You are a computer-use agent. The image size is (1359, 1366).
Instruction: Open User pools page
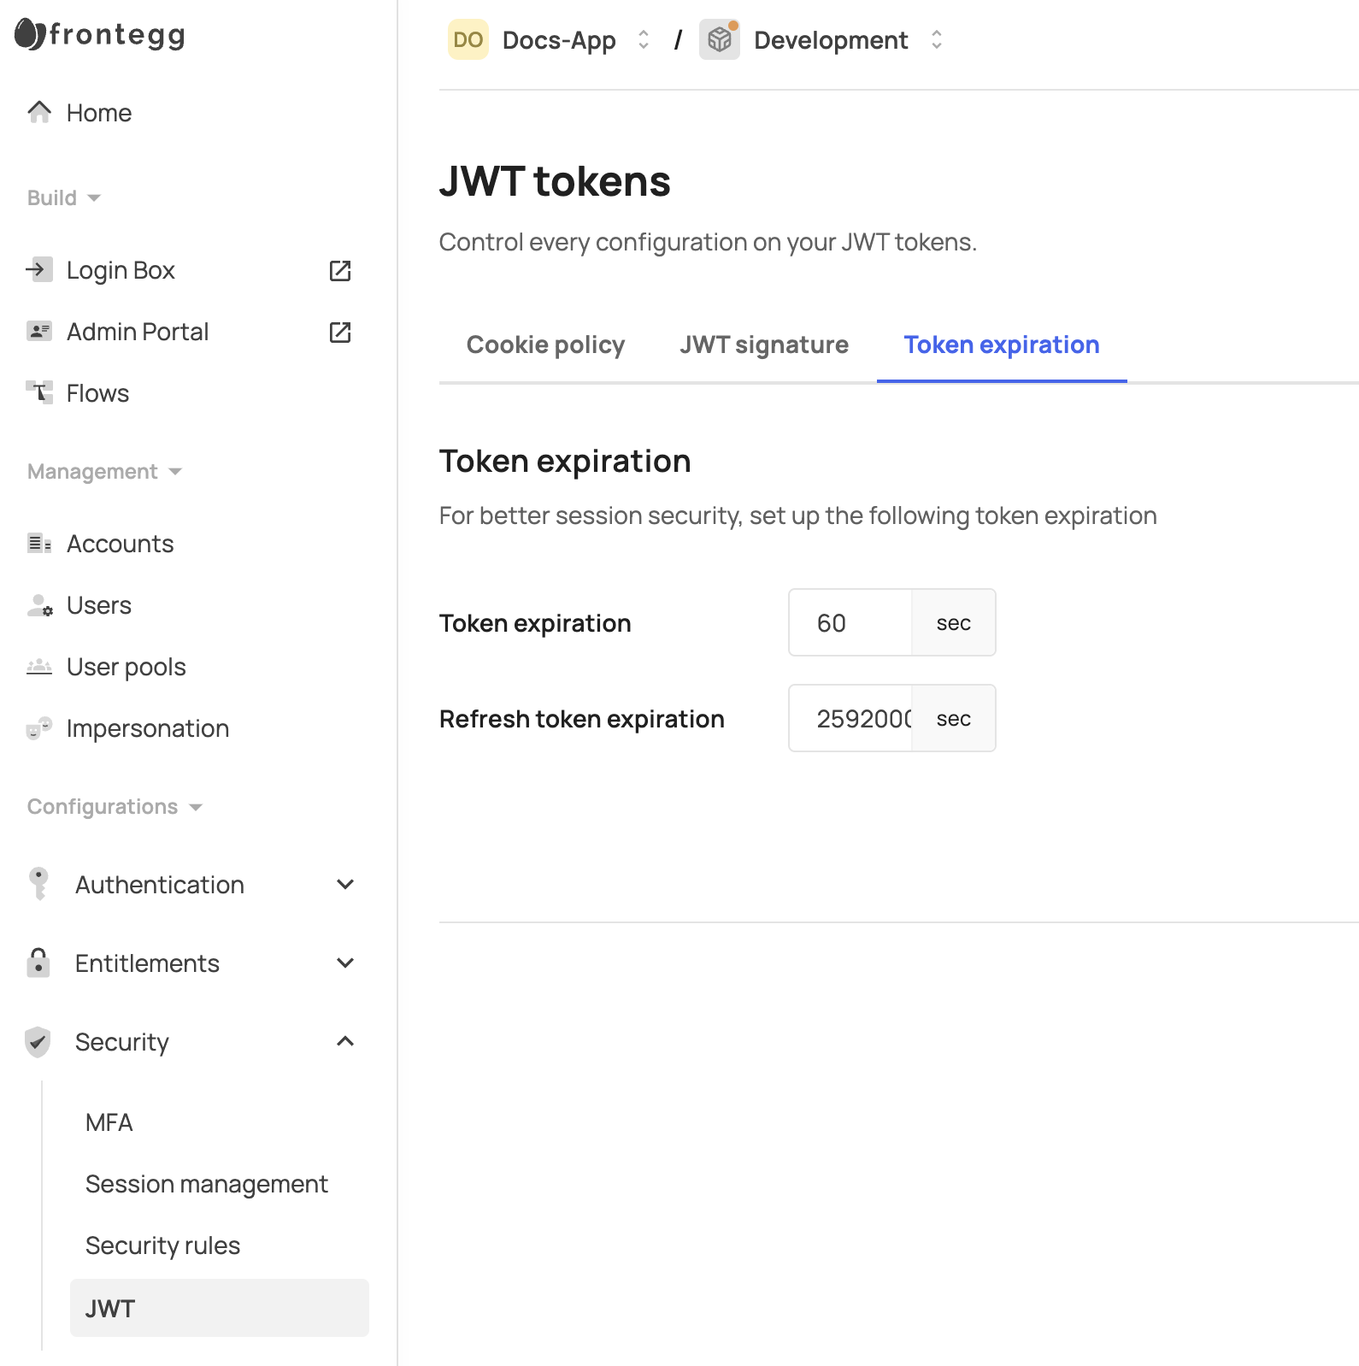(126, 667)
